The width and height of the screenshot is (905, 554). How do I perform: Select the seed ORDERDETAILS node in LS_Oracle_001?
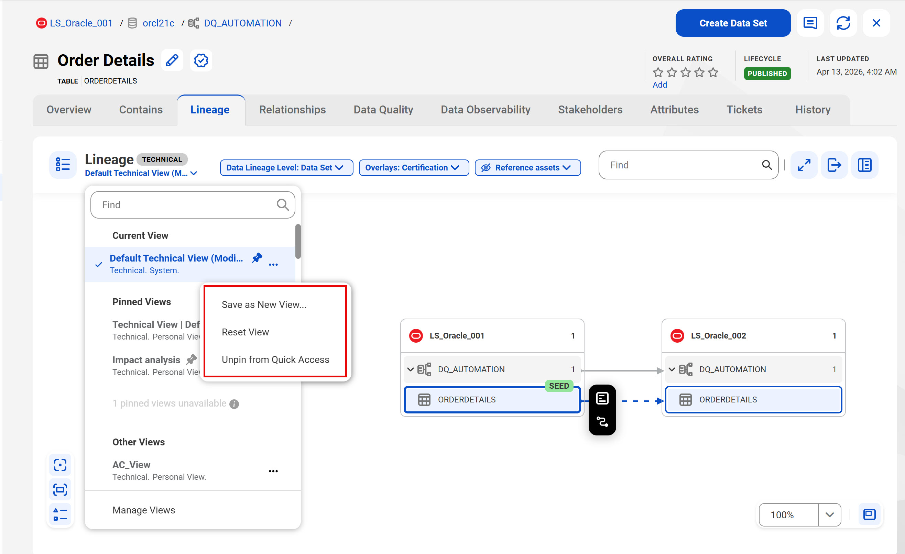coord(492,399)
